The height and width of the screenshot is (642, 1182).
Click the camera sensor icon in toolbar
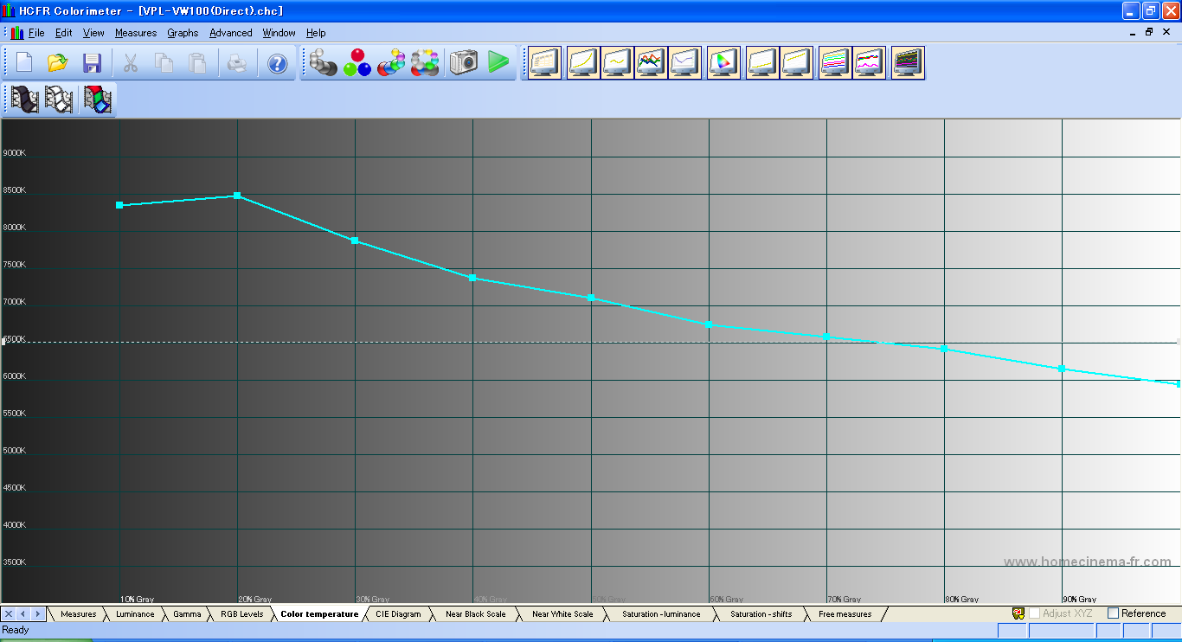tap(464, 62)
